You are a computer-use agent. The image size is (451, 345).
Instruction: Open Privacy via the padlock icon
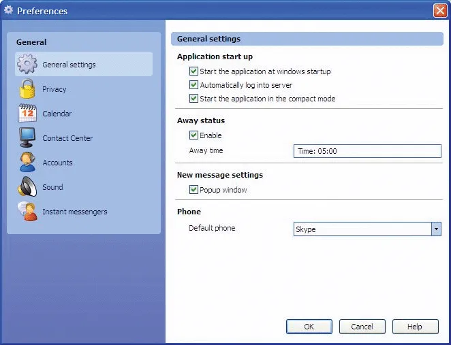click(27, 88)
